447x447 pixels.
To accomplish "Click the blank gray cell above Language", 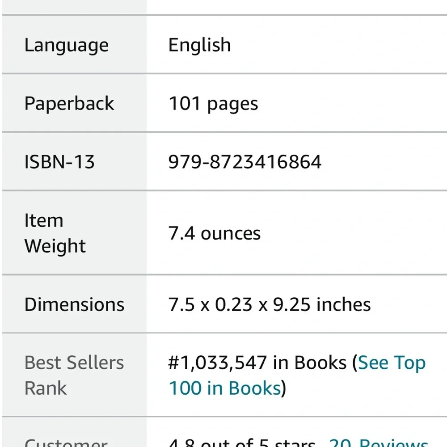I will 74,7.
